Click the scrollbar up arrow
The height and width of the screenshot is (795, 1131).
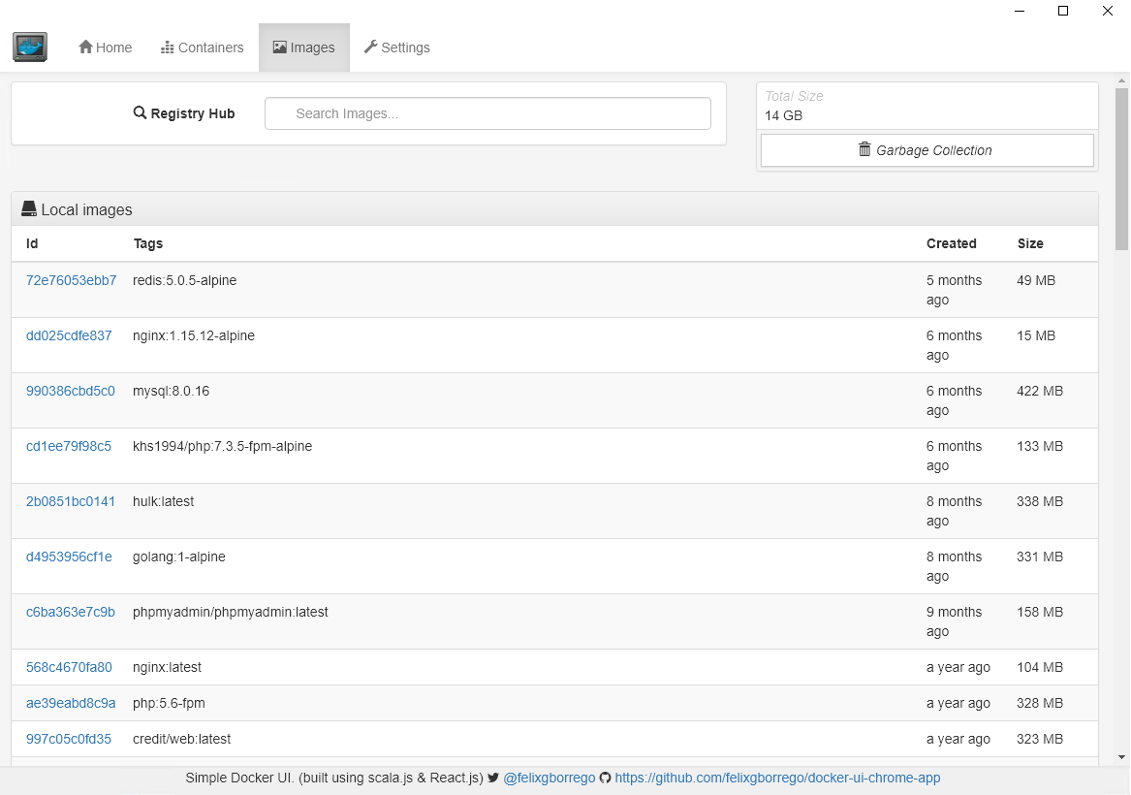point(1121,80)
